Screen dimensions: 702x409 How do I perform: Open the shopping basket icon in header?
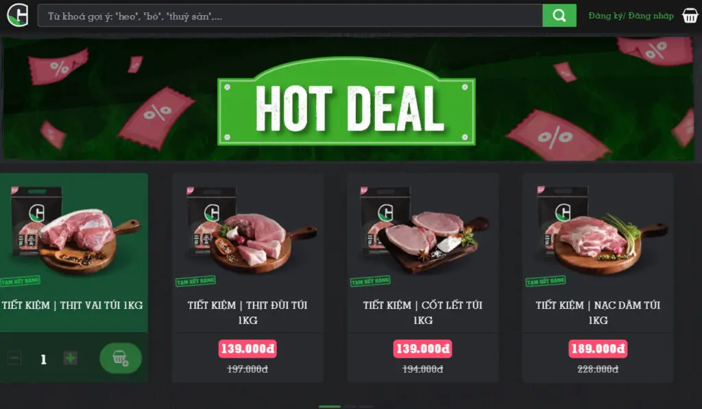[690, 16]
